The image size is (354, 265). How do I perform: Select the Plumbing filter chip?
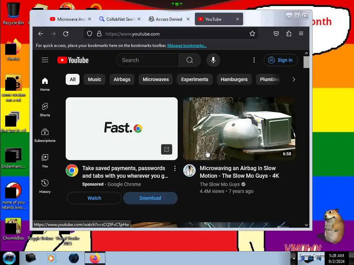[269, 79]
